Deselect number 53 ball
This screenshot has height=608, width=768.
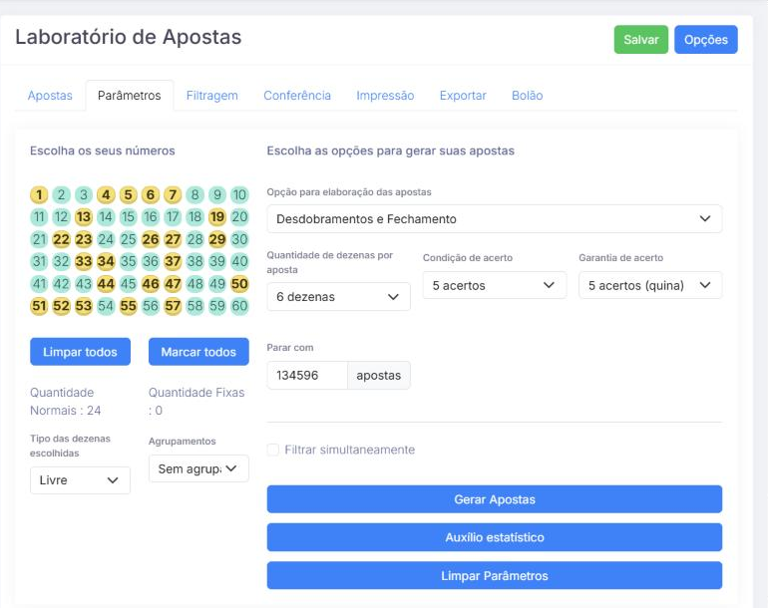click(x=84, y=306)
